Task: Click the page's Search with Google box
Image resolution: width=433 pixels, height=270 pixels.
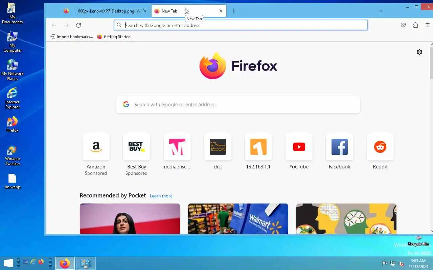Action: tap(238, 105)
